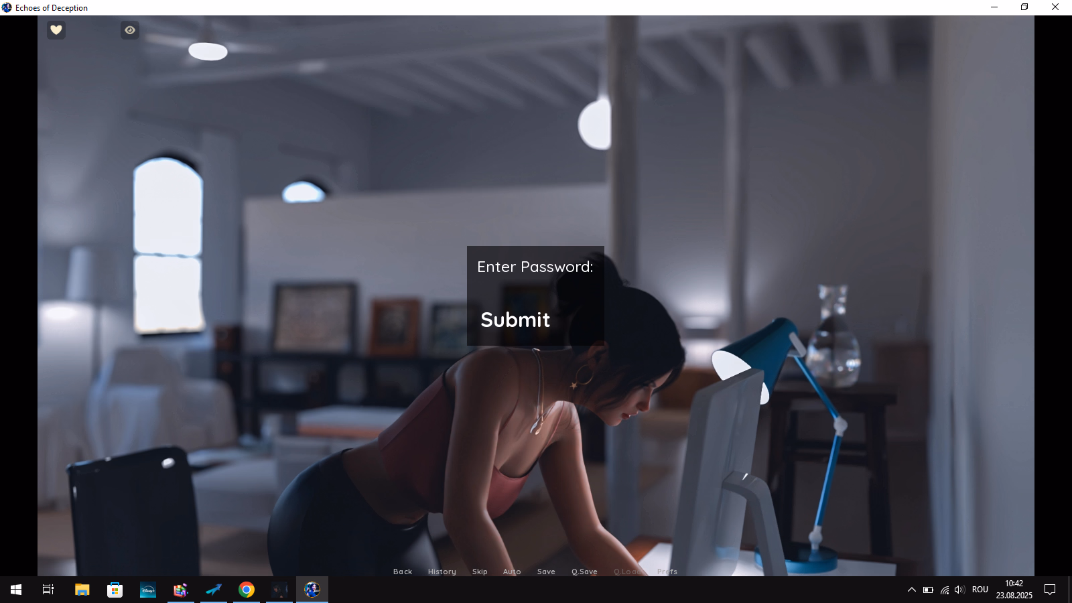The image size is (1072, 603).
Task: Change the ROU input language
Action: point(980,590)
